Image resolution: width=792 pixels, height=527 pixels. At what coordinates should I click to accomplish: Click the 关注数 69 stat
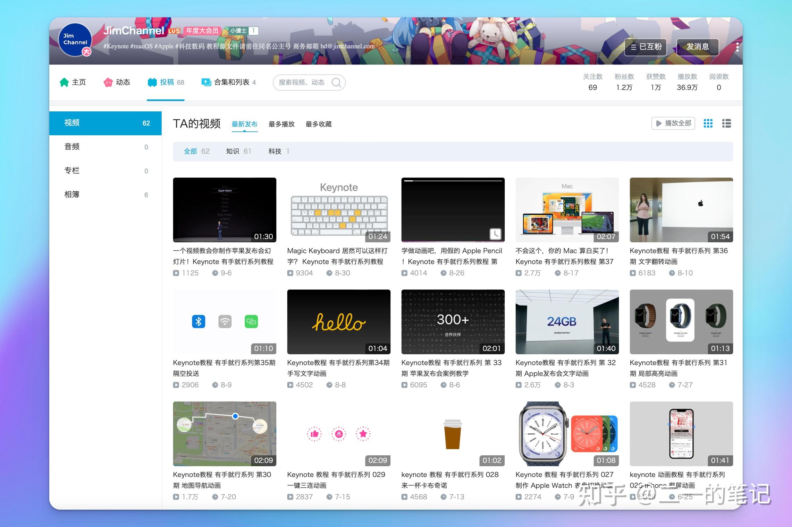(x=593, y=82)
